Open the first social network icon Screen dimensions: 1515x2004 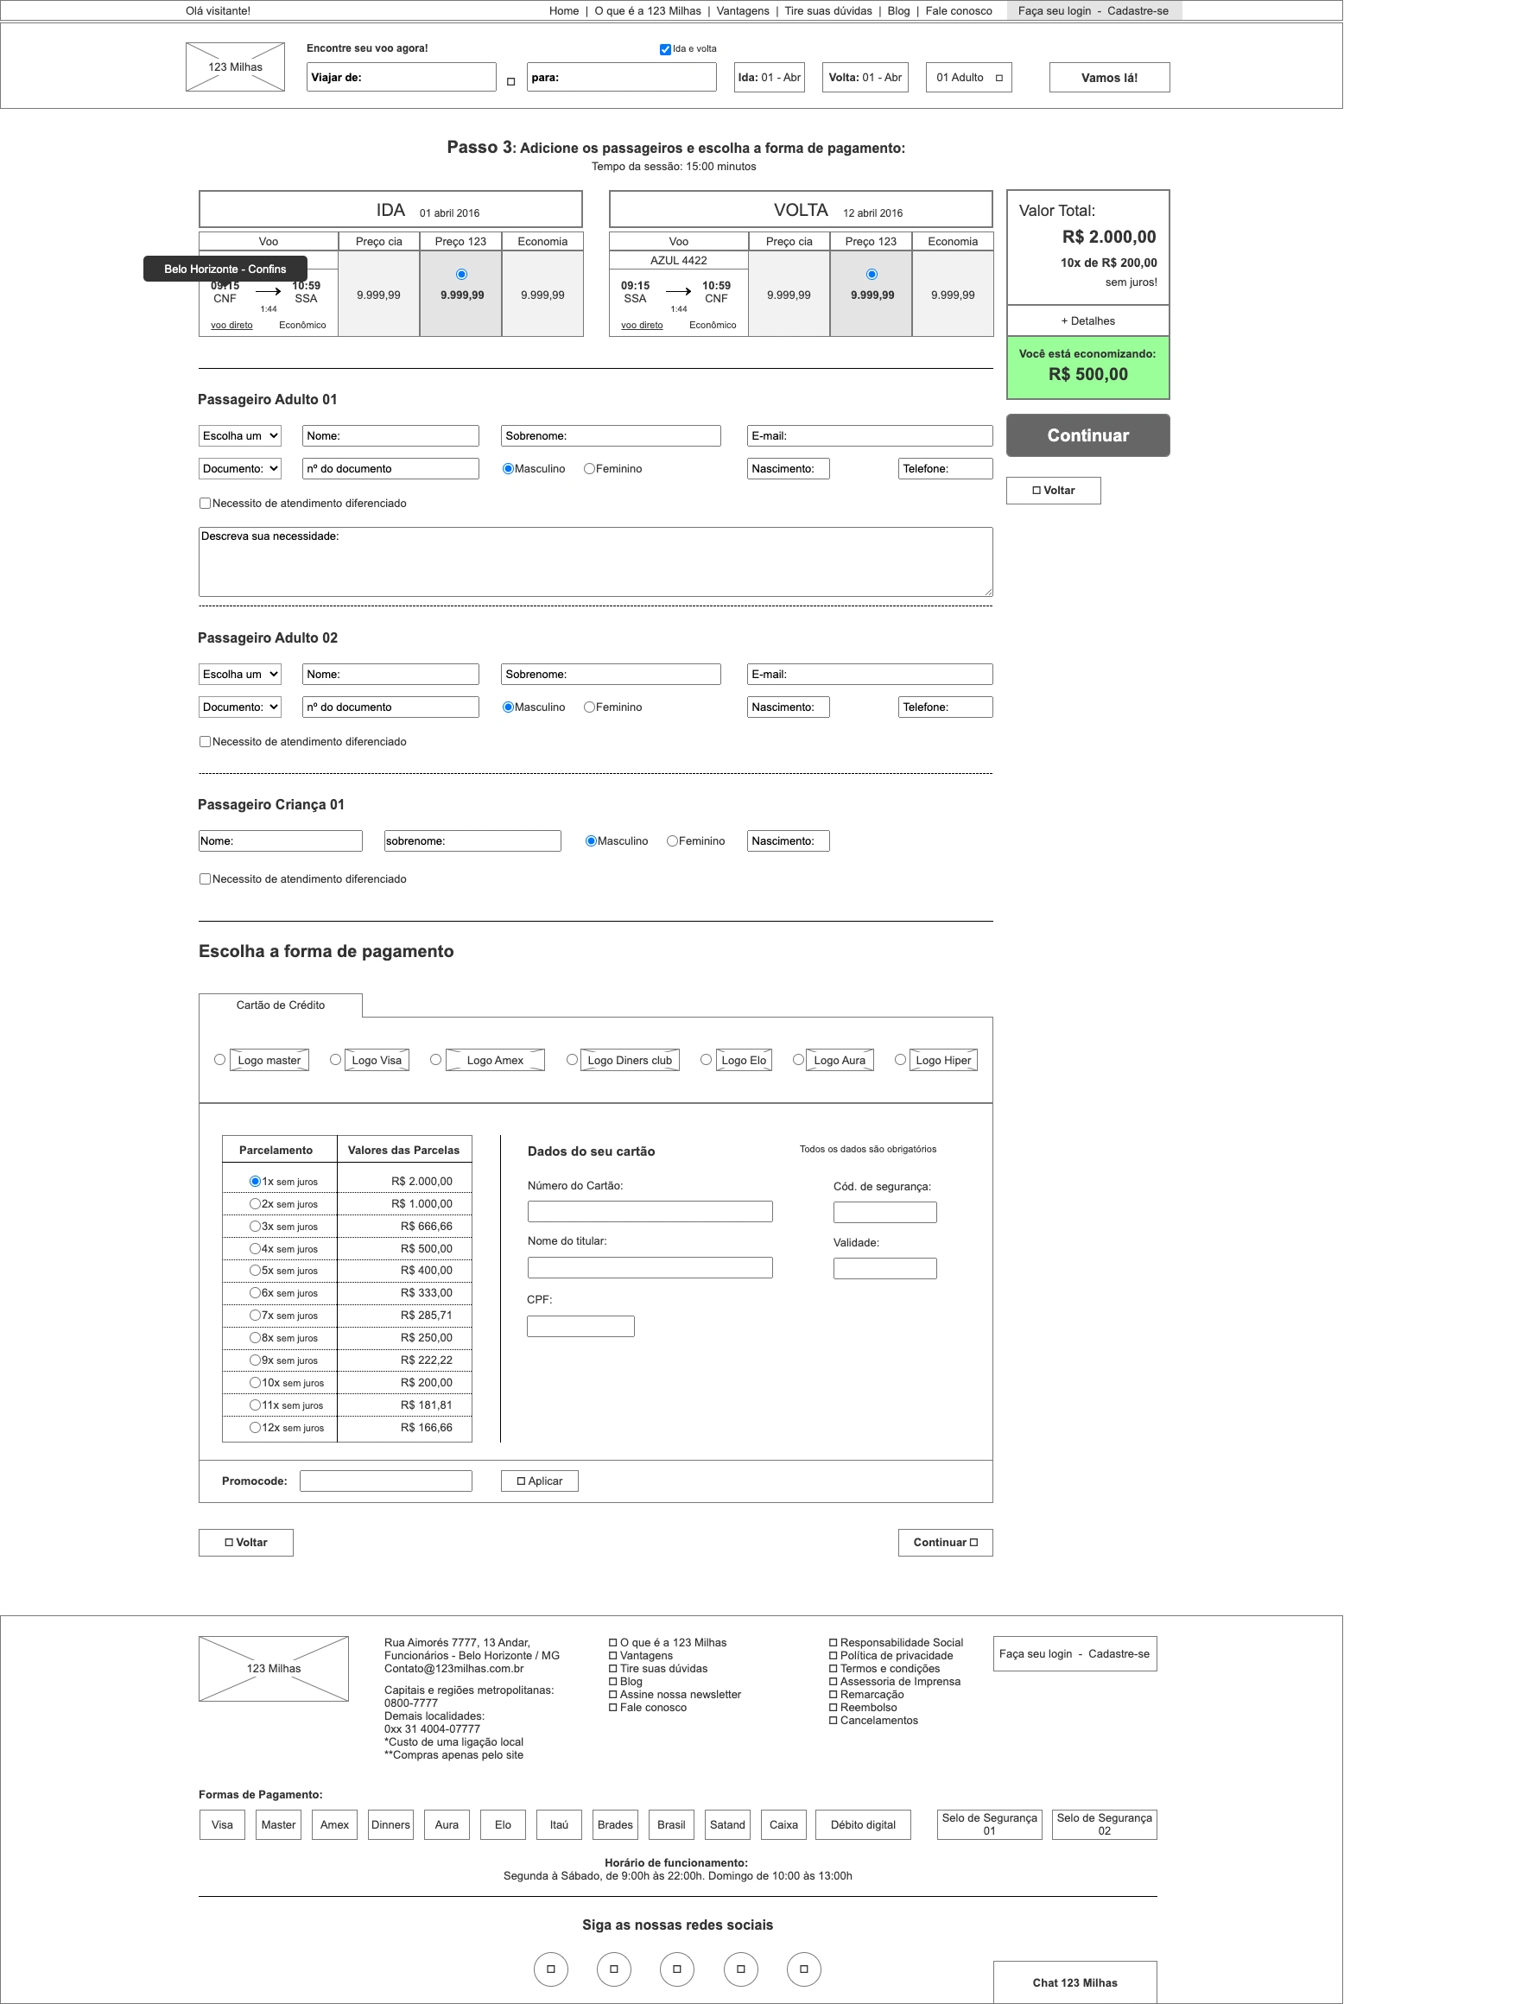point(551,1969)
